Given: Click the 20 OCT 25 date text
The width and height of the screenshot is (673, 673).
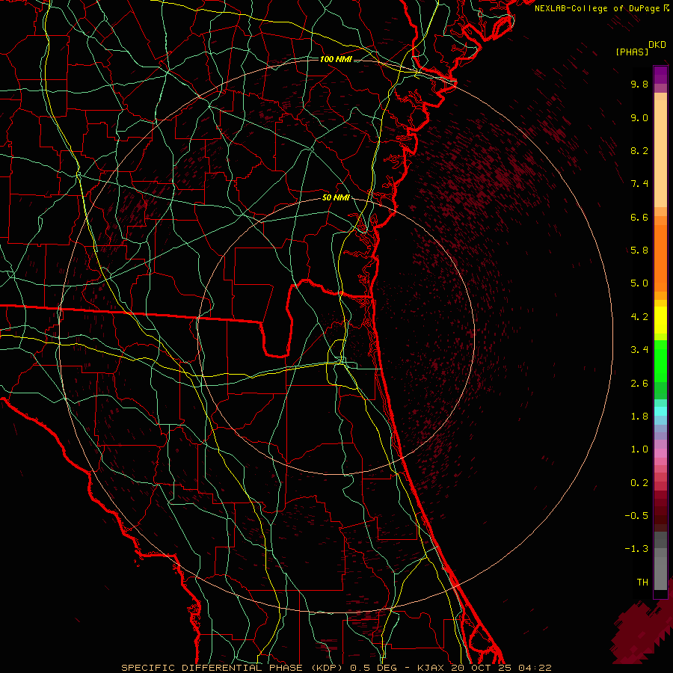Looking at the screenshot, I should click(x=482, y=668).
